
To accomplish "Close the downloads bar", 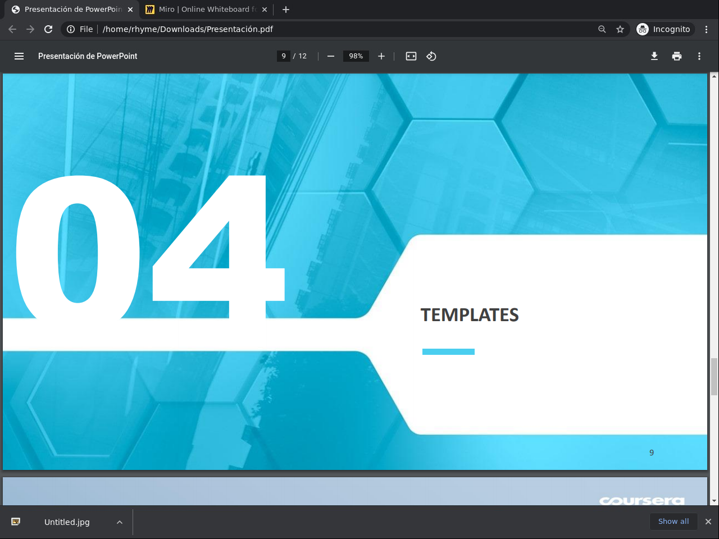I will [x=708, y=522].
